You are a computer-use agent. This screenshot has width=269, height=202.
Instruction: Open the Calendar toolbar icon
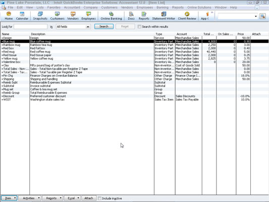click(22, 16)
